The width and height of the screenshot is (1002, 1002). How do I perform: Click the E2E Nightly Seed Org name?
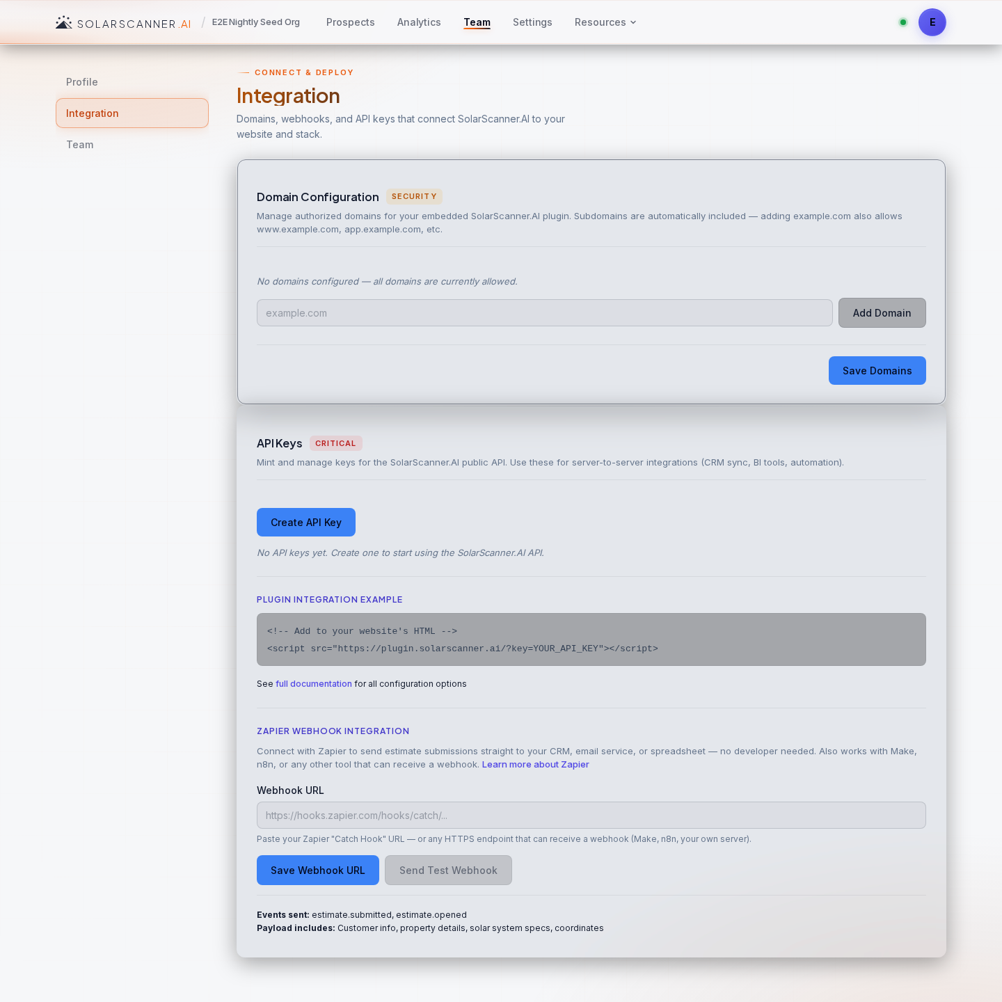pyautogui.click(x=256, y=22)
